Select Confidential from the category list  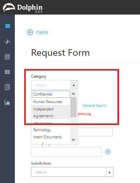[x=51, y=94]
